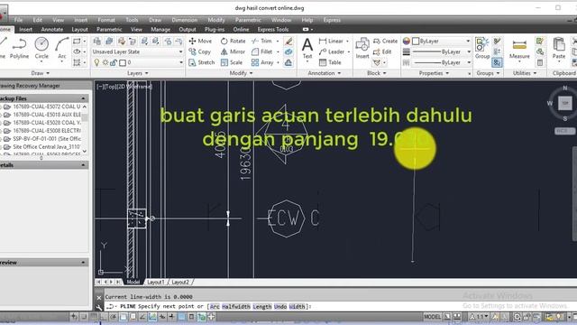Click the Fillet tool
The image size is (577, 325).
point(262,51)
